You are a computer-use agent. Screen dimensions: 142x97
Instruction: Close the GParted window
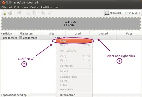click(3, 3)
